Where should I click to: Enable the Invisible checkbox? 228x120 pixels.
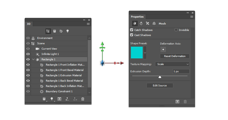[176, 30]
